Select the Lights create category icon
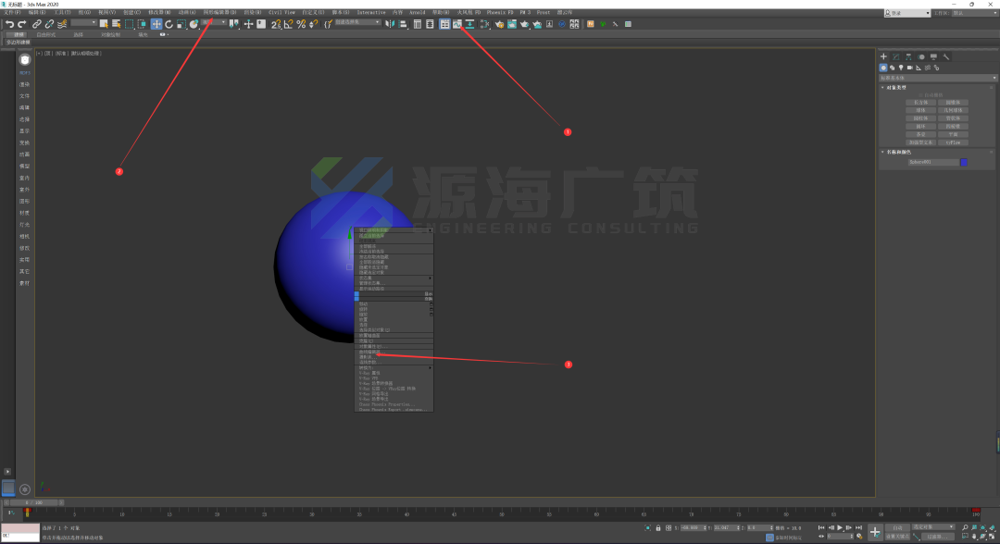The image size is (1000, 544). pyautogui.click(x=901, y=68)
